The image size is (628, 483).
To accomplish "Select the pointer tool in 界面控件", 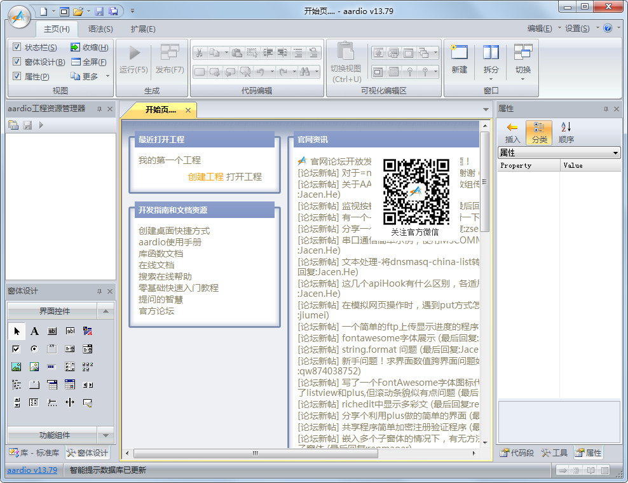I will coord(17,331).
